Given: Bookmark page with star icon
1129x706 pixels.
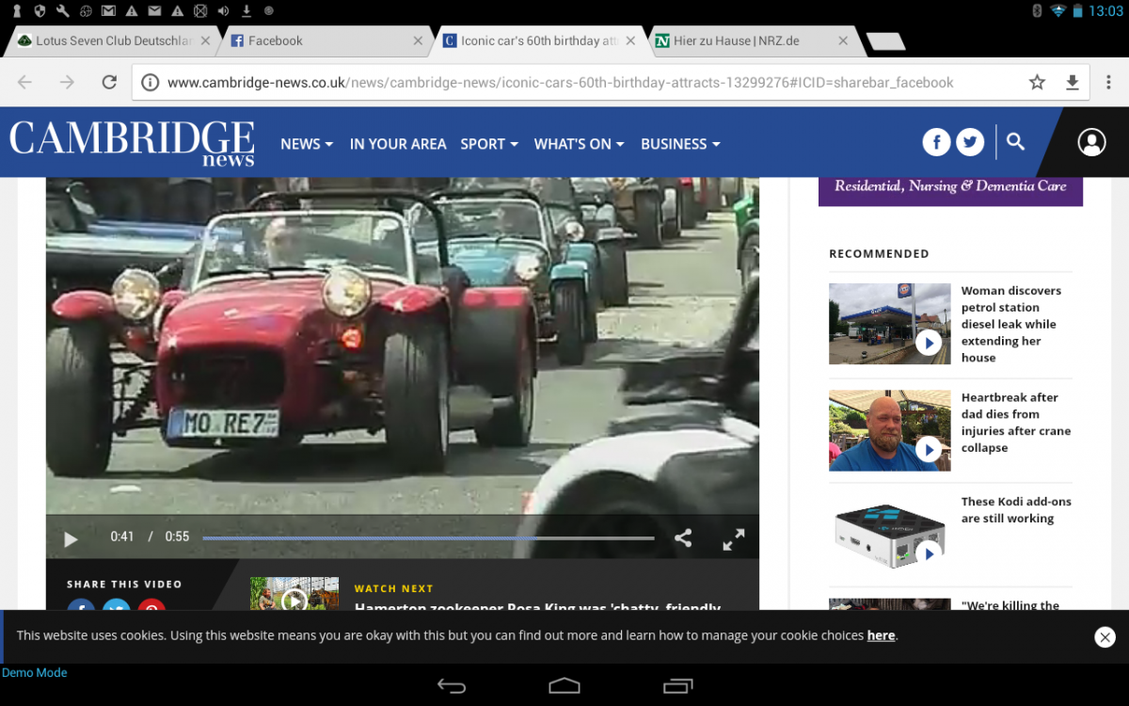Looking at the screenshot, I should tap(1037, 83).
